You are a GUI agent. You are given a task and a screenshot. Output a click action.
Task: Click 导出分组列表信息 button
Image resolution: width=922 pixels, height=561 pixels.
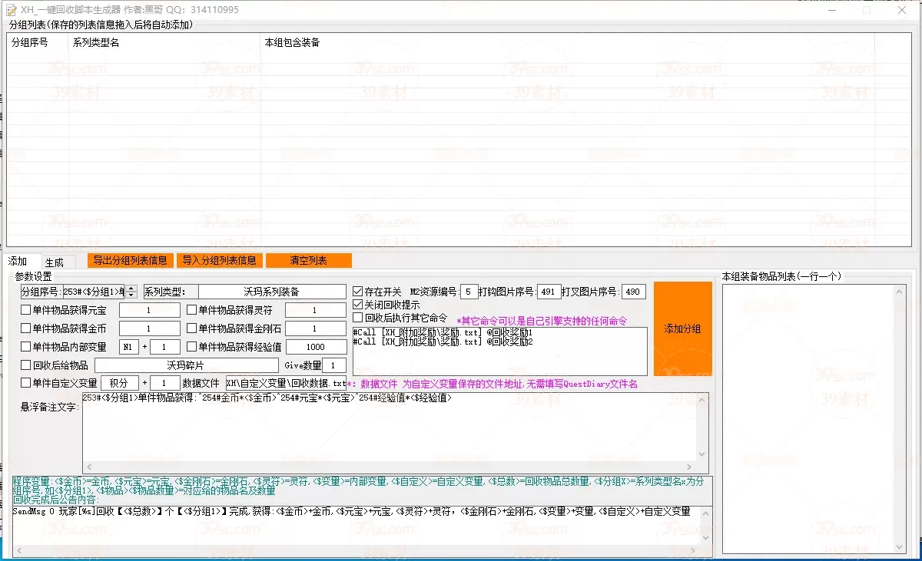tap(131, 260)
